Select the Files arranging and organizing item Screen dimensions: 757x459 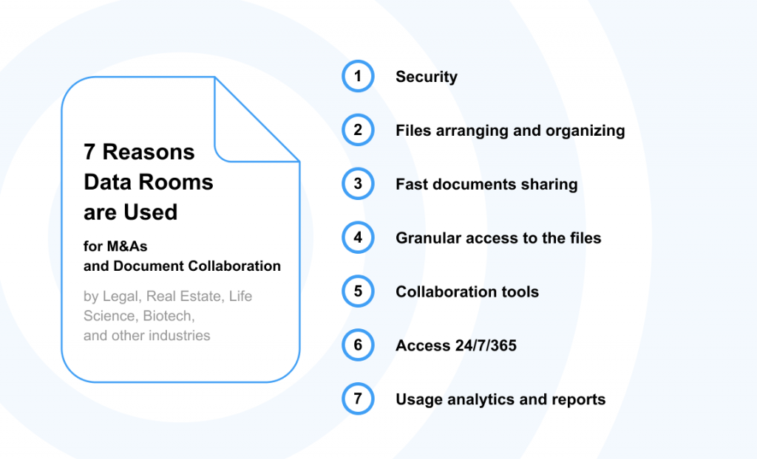[510, 130]
